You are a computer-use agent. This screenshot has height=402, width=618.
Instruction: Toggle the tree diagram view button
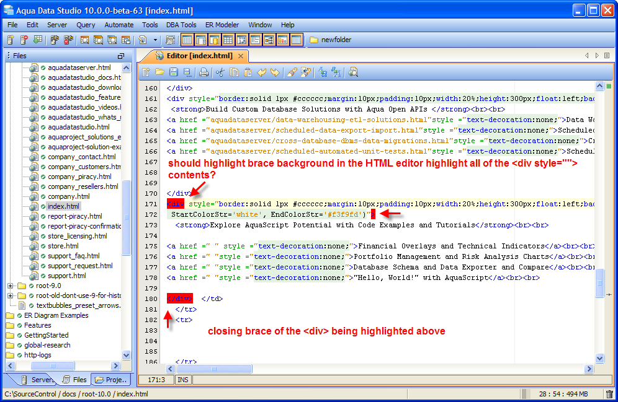coord(269,40)
